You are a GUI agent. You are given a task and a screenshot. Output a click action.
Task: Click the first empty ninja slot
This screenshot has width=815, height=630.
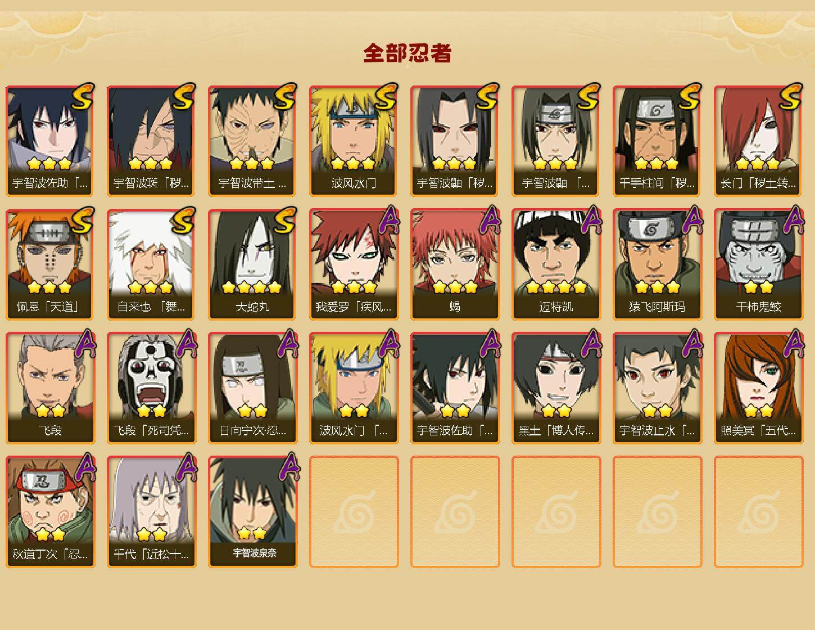(354, 512)
